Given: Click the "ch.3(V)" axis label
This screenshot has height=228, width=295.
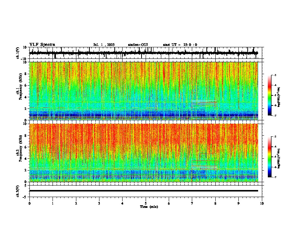Looking at the screenshot, I should click(18, 191).
